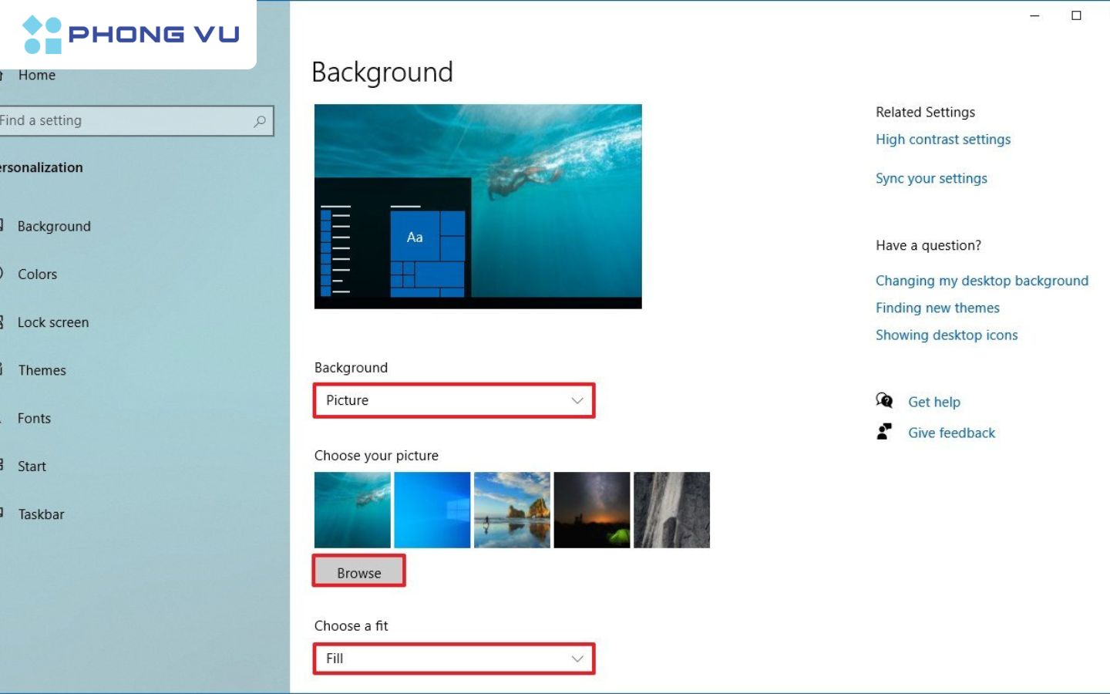1110x694 pixels.
Task: Click the Find a setting search box
Action: [x=123, y=121]
